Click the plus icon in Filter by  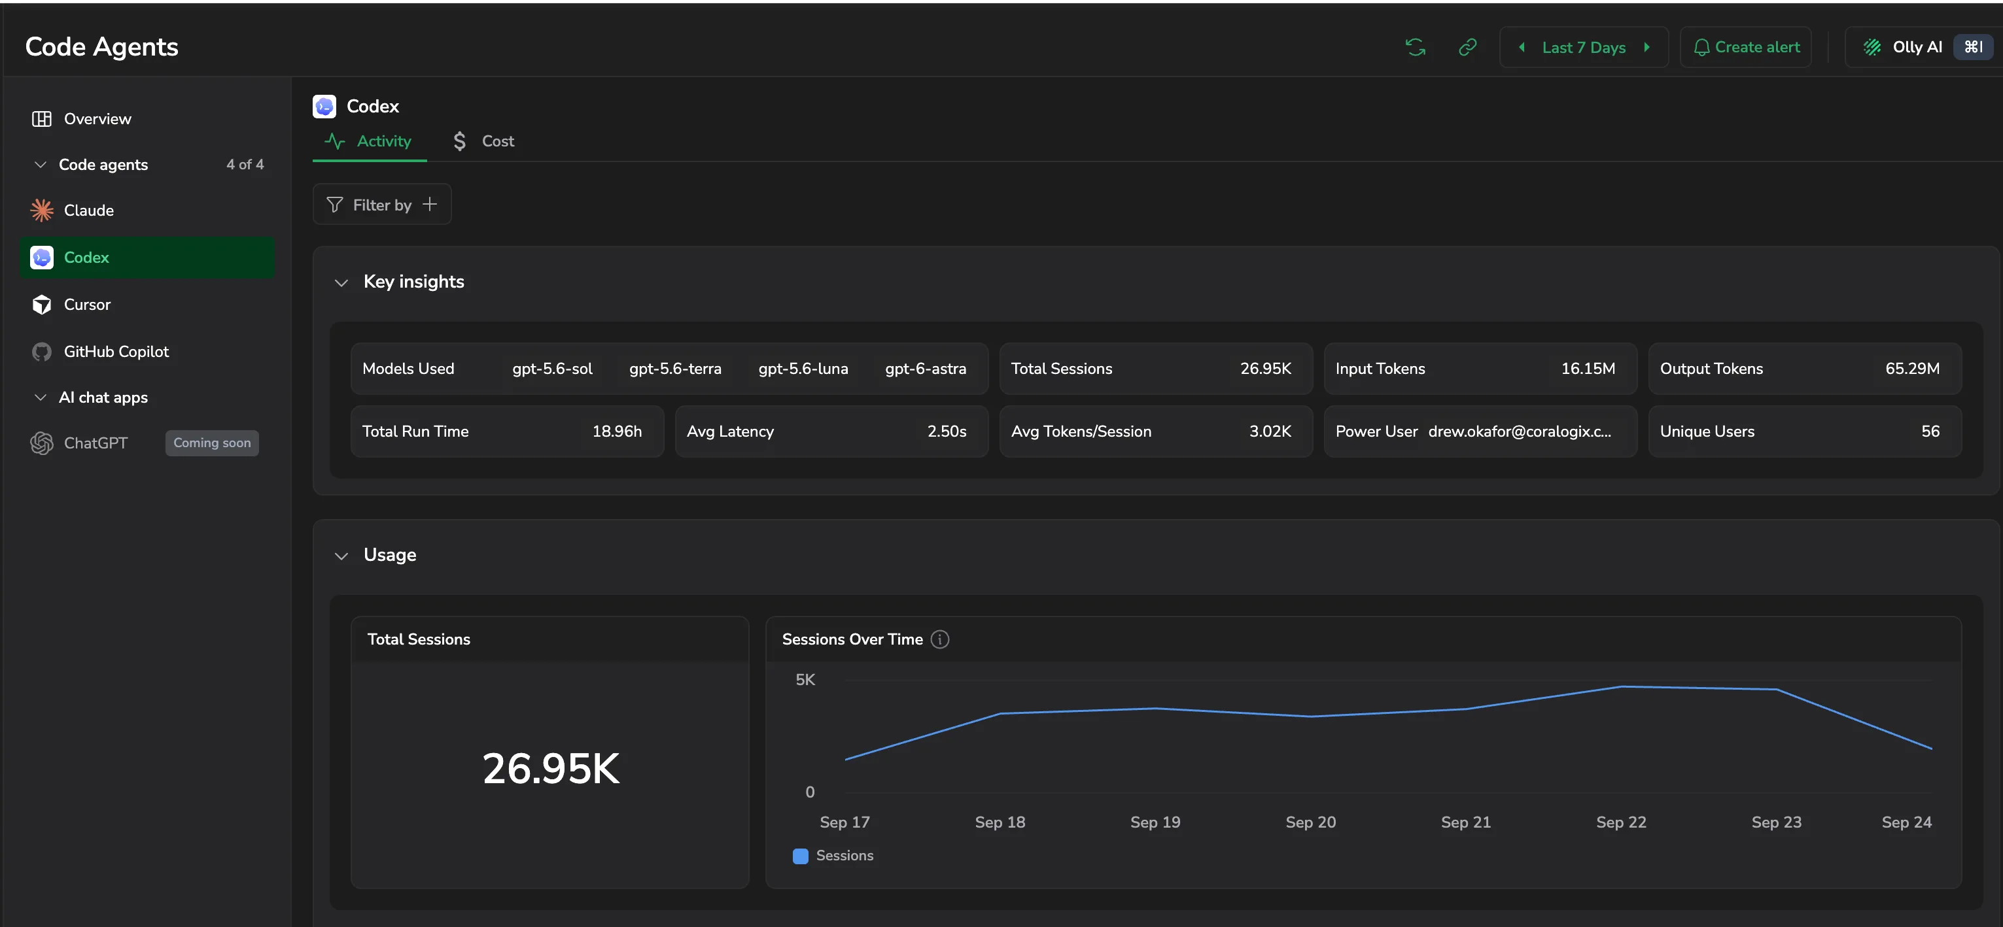pos(429,205)
